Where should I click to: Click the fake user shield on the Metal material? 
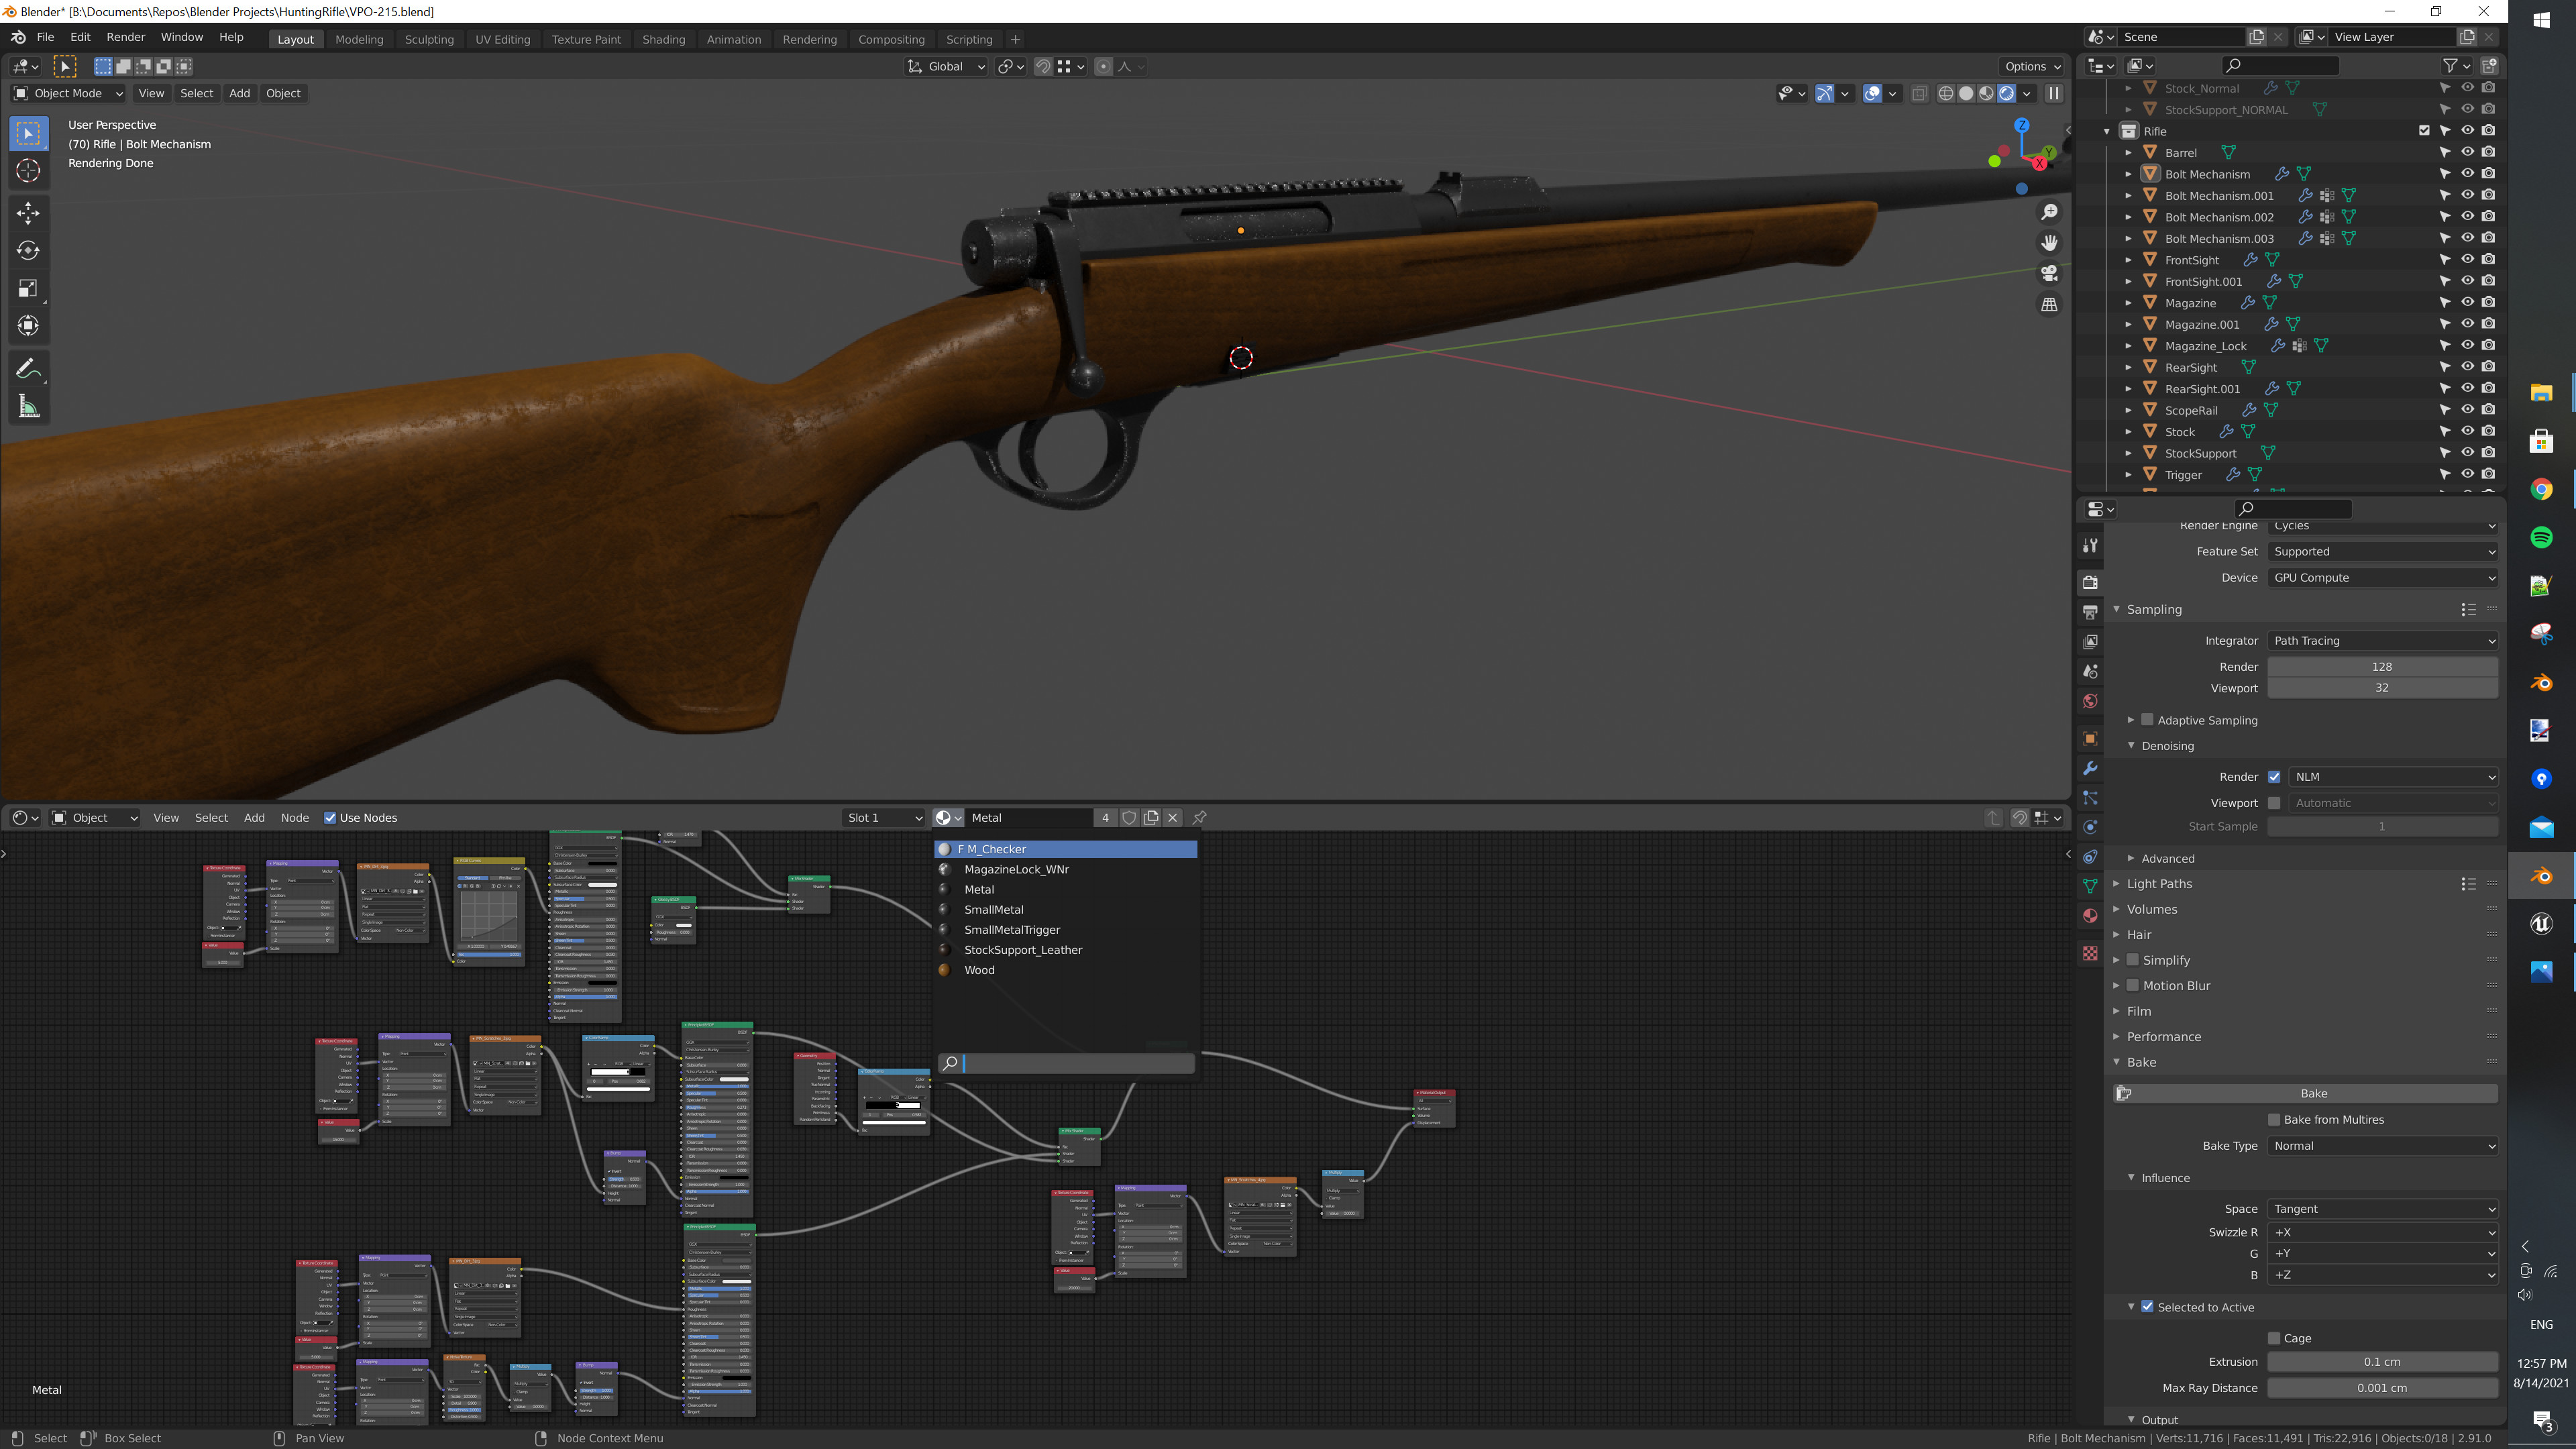(1129, 817)
